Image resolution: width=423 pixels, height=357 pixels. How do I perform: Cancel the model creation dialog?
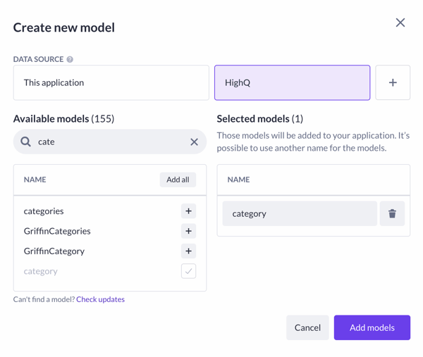[x=307, y=327]
